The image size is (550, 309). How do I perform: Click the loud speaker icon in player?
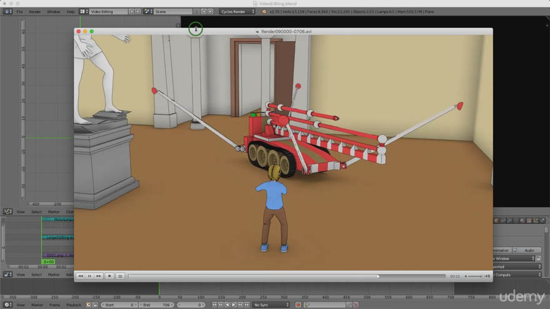pyautogui.click(x=487, y=276)
